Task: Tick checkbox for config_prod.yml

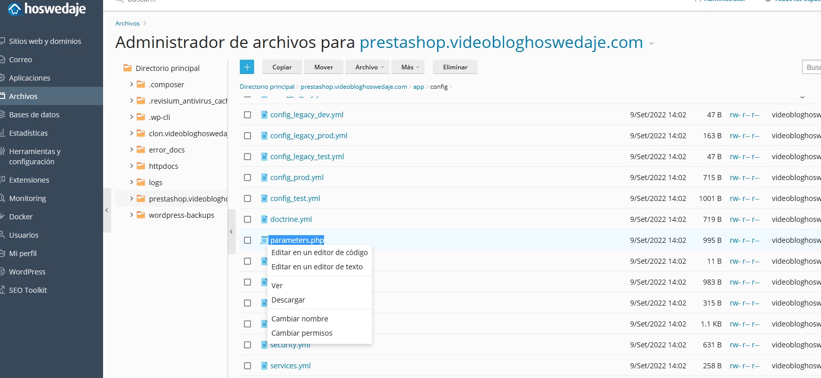Action: (247, 178)
